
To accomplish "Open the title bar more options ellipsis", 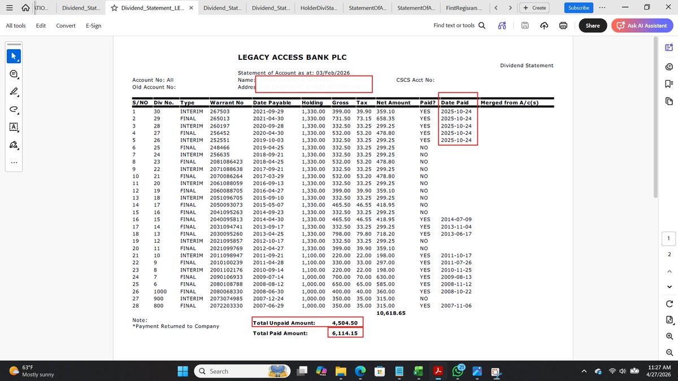I will (x=603, y=8).
